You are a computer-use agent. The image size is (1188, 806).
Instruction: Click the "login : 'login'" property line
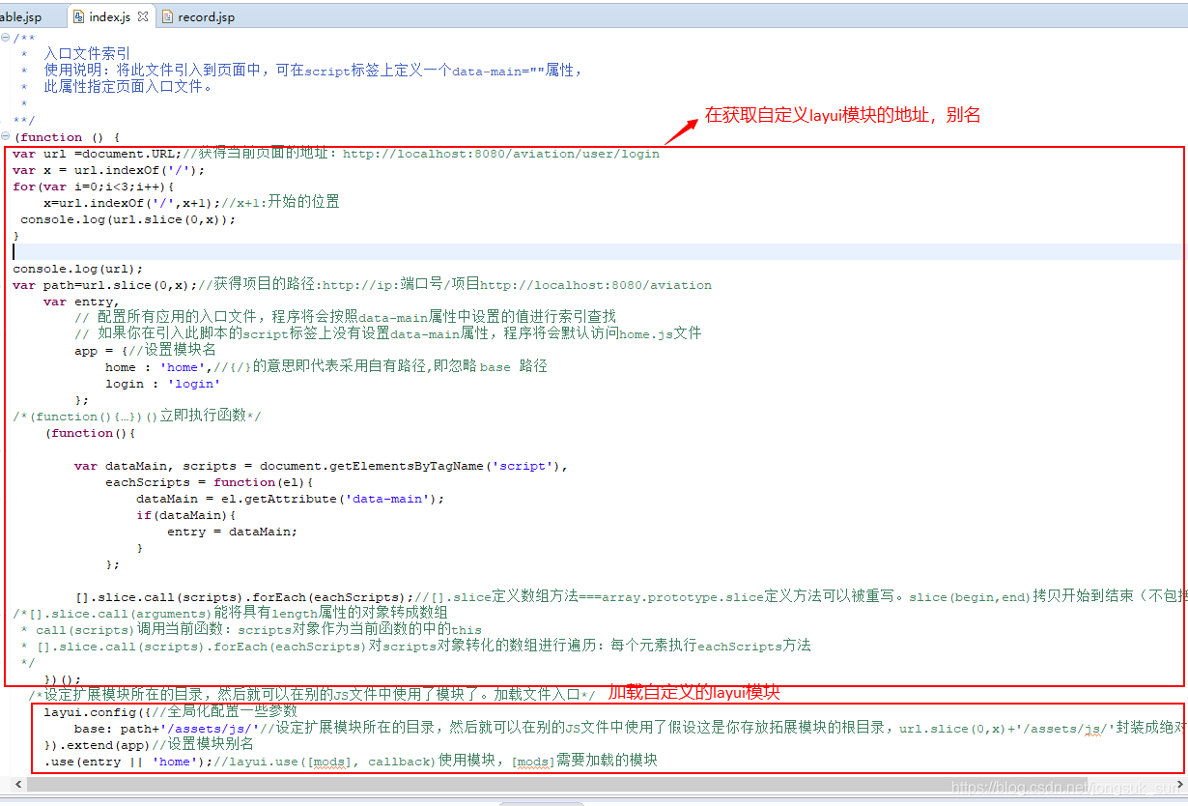[x=163, y=383]
